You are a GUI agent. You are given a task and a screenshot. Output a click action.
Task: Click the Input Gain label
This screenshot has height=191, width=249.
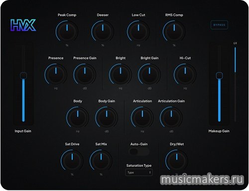pos(23,131)
